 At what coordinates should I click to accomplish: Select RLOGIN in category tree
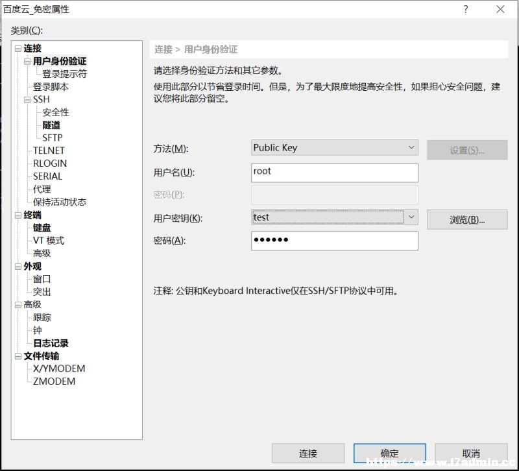50,163
